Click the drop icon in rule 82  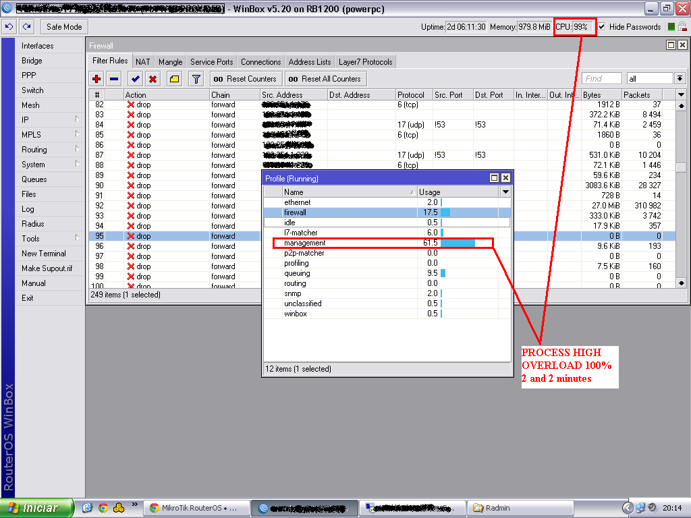[131, 105]
